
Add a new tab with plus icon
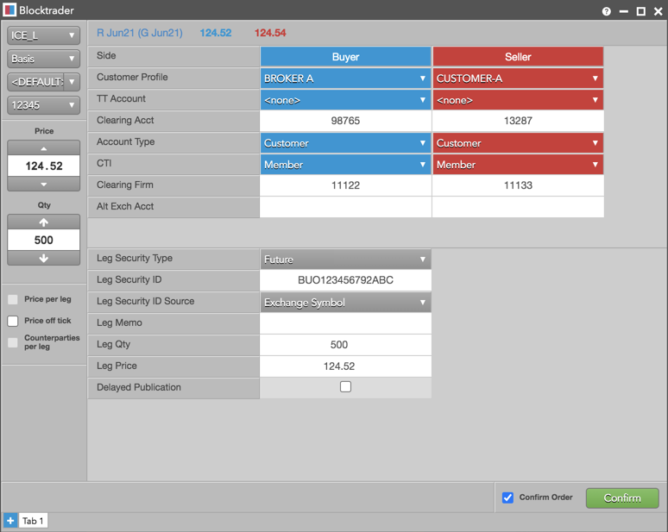tap(10, 521)
